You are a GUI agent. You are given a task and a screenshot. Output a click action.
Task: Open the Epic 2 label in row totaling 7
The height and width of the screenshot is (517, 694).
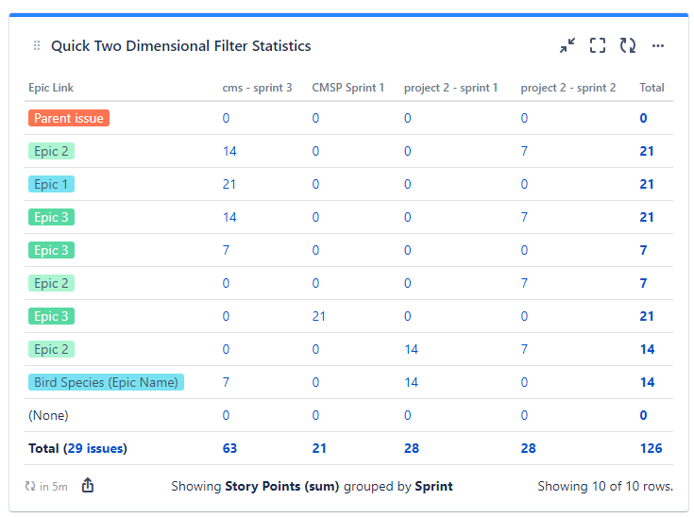[51, 283]
